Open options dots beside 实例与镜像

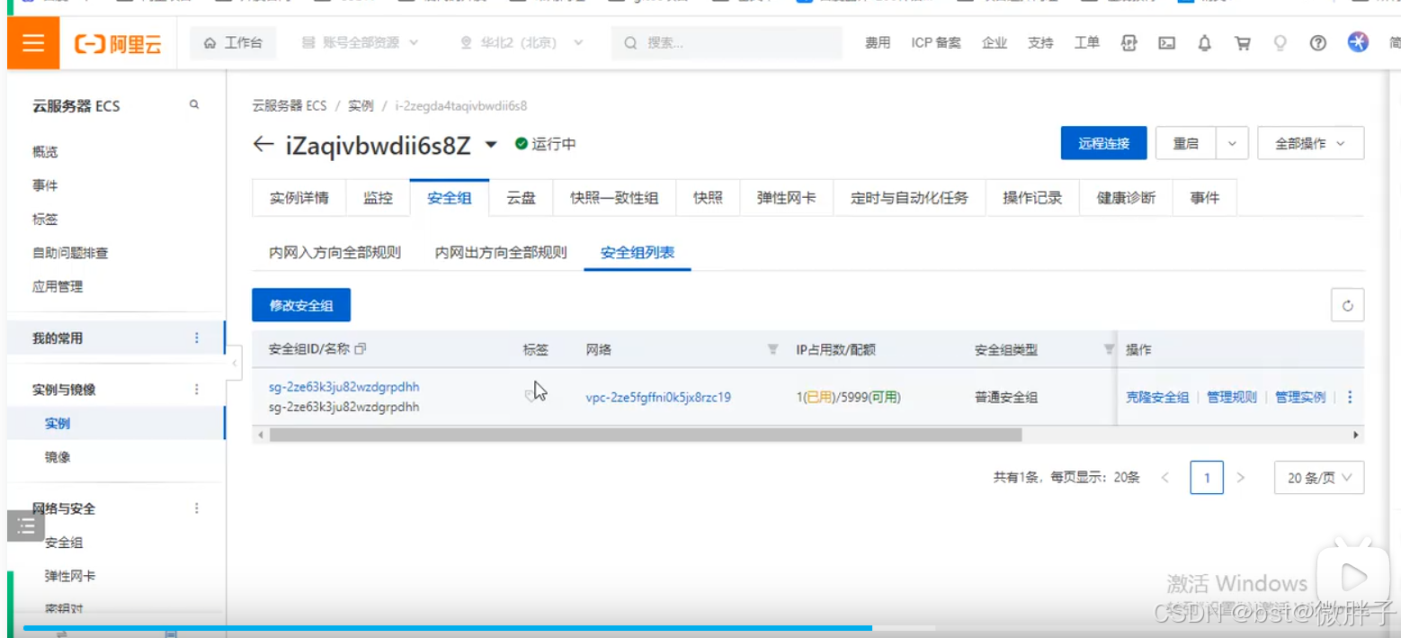tap(197, 390)
